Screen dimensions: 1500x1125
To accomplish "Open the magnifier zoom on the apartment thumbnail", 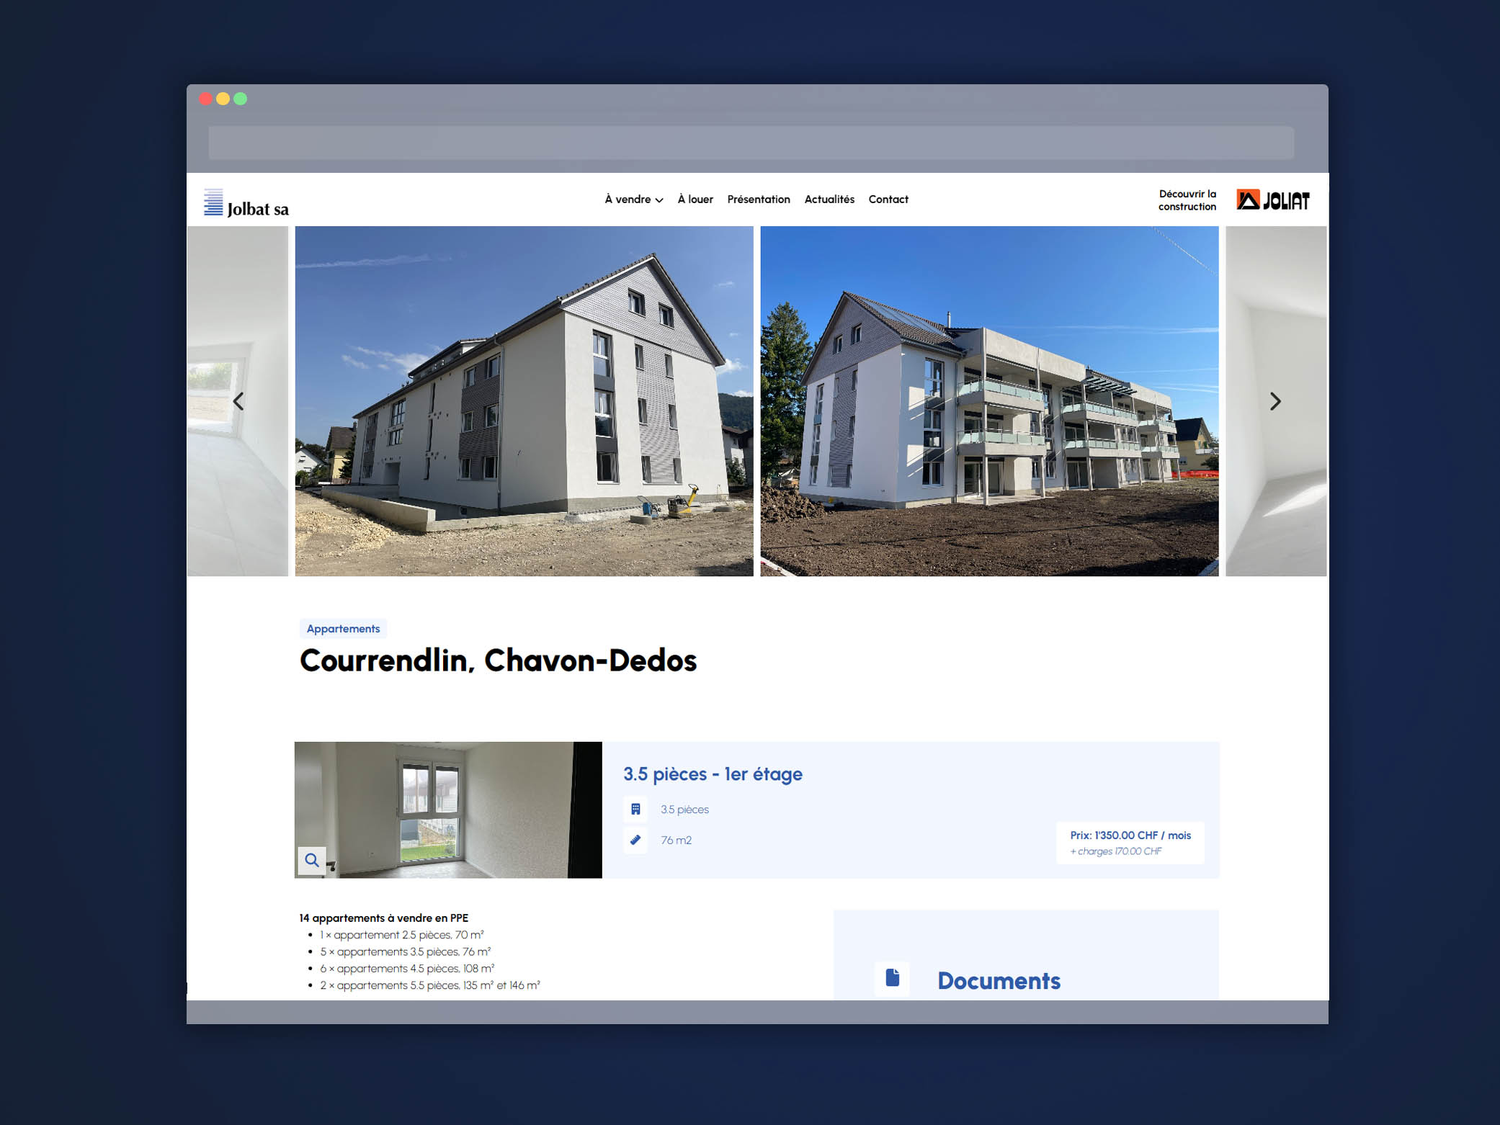I will 311,860.
